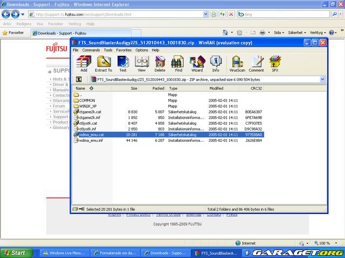Launch the Wizard toolbar icon

click(x=197, y=63)
